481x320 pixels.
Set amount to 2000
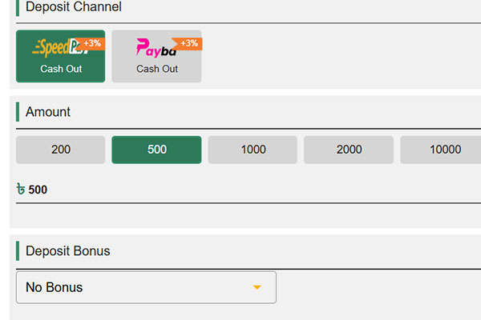click(349, 150)
